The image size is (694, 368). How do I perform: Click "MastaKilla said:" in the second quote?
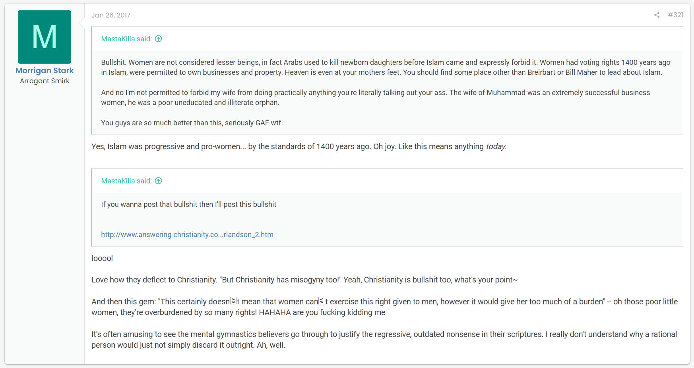tap(126, 181)
